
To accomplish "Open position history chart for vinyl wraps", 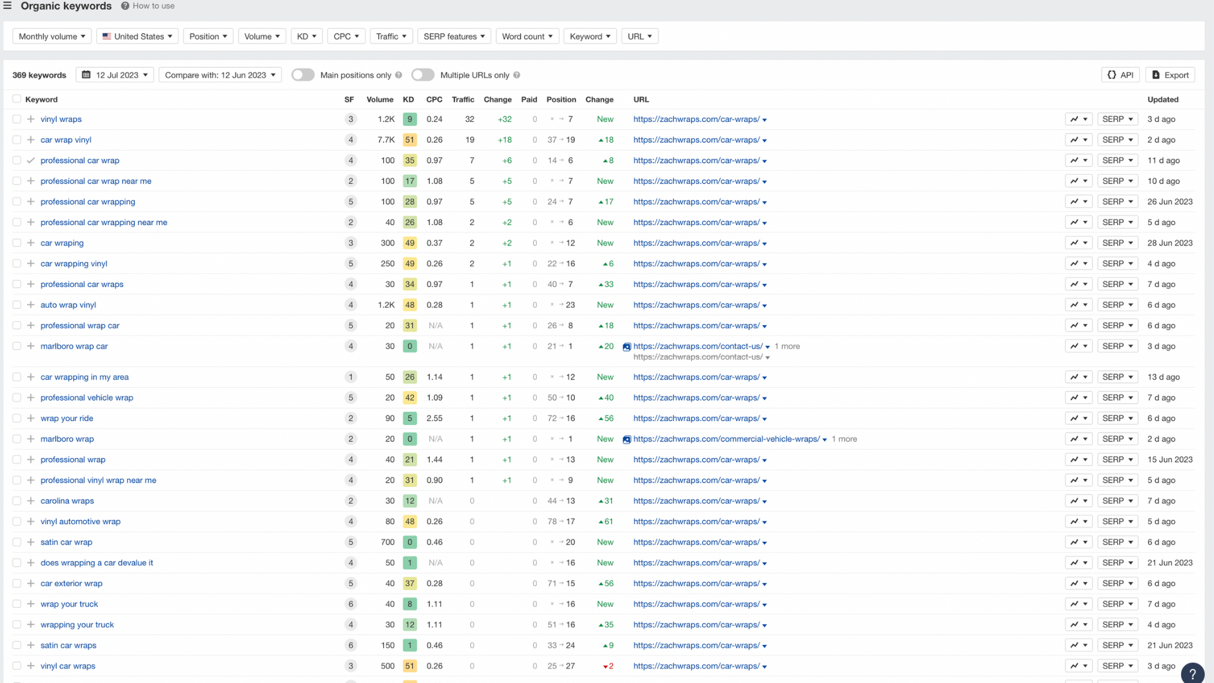I will click(x=1079, y=119).
